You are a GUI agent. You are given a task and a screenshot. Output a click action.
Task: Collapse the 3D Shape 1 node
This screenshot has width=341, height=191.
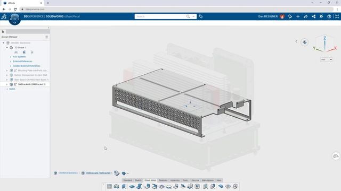tap(7, 47)
